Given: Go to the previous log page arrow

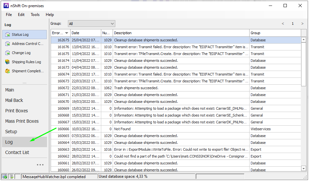Looking at the screenshot, I should (x=283, y=24).
